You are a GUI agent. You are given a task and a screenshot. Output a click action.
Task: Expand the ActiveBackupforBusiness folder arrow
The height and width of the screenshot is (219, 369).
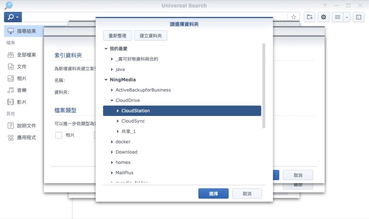(112, 90)
